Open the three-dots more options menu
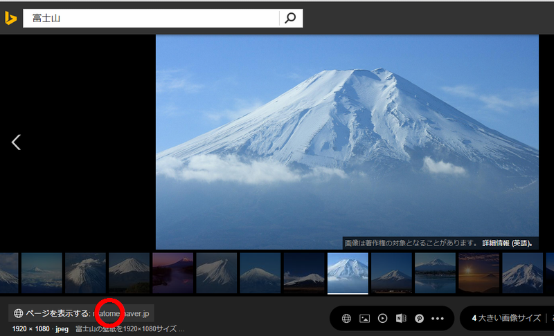 [437, 318]
